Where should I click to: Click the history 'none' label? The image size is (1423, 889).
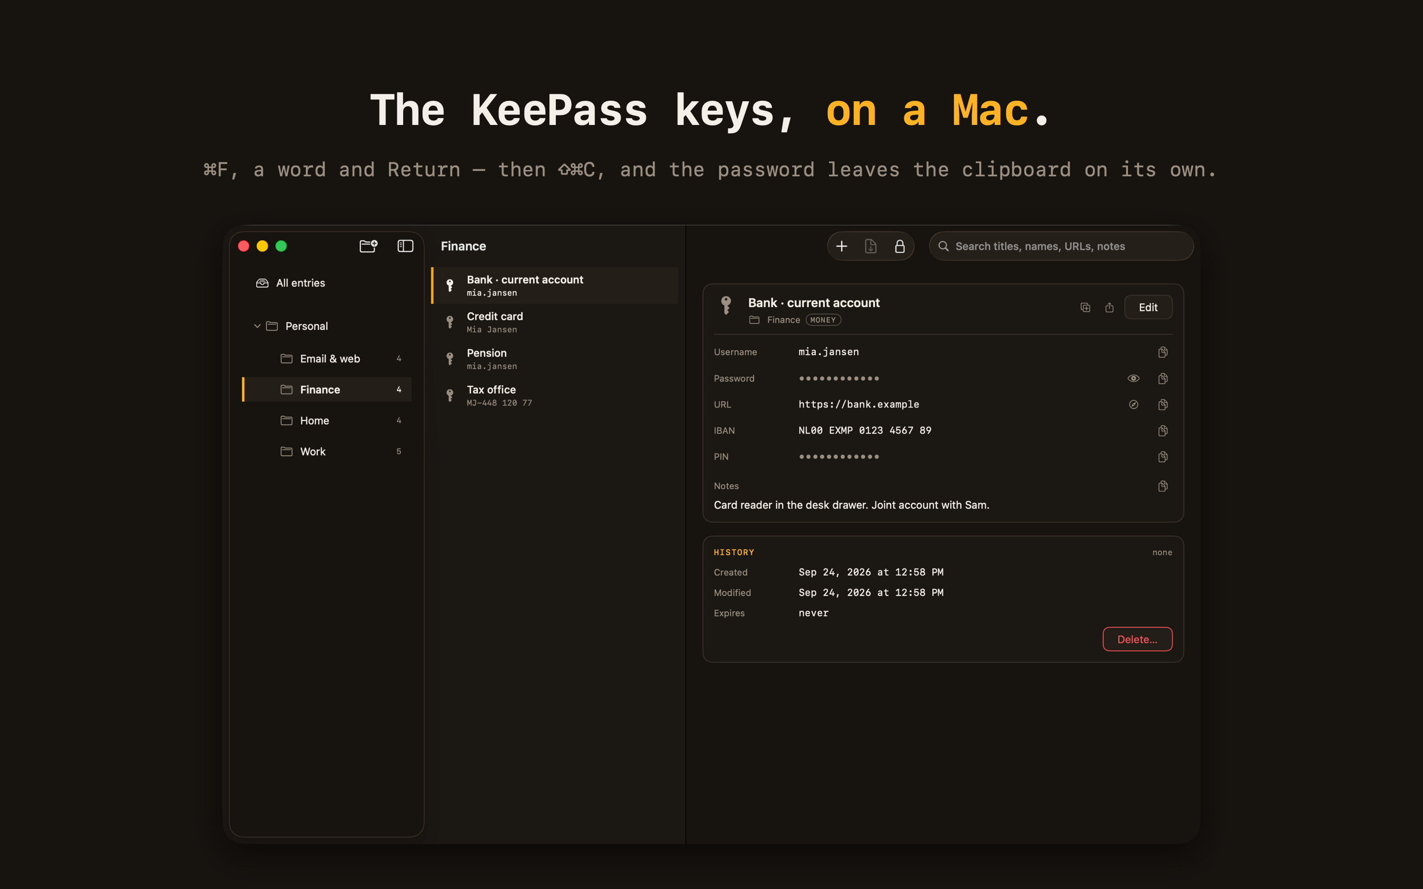tap(1162, 552)
